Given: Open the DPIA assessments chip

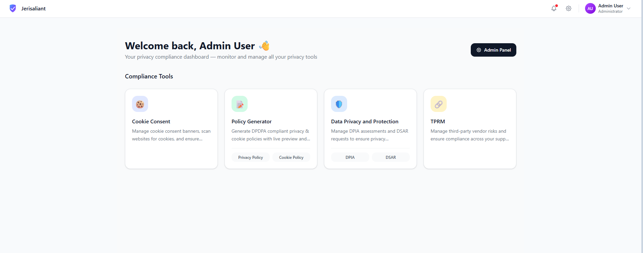Looking at the screenshot, I should (x=350, y=157).
